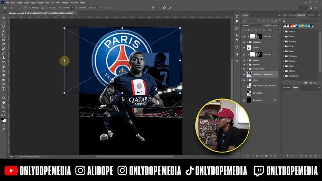Expand the Basics gradient folder
This screenshot has height=181, width=322.
coord(284,31)
